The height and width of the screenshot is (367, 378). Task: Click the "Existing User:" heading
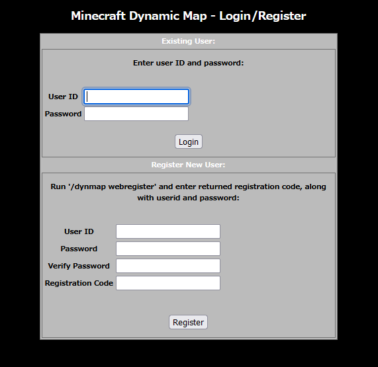tap(188, 41)
